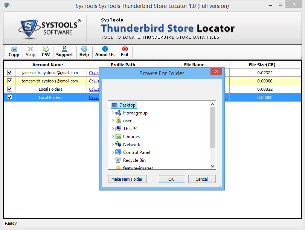
Task: Click the File Size(GB) column header
Action: pyautogui.click(x=265, y=64)
